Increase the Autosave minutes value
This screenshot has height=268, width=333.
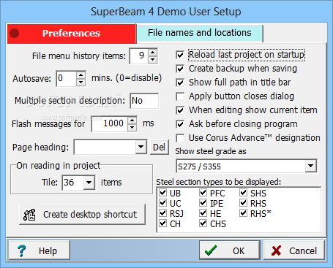point(81,75)
